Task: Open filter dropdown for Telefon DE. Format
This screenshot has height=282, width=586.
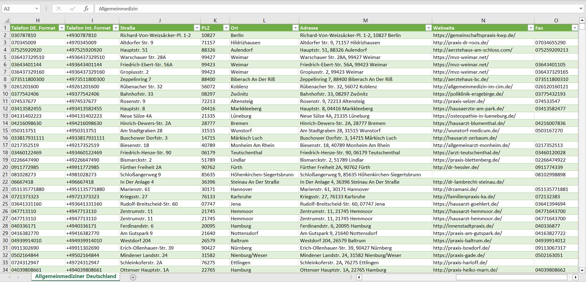Action: pyautogui.click(x=62, y=28)
